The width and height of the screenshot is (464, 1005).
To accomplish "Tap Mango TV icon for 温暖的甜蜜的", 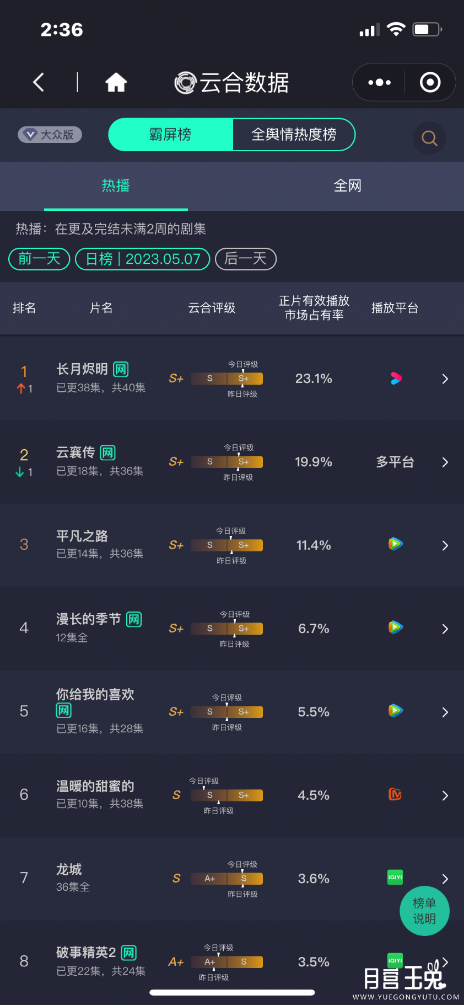I will click(x=395, y=794).
